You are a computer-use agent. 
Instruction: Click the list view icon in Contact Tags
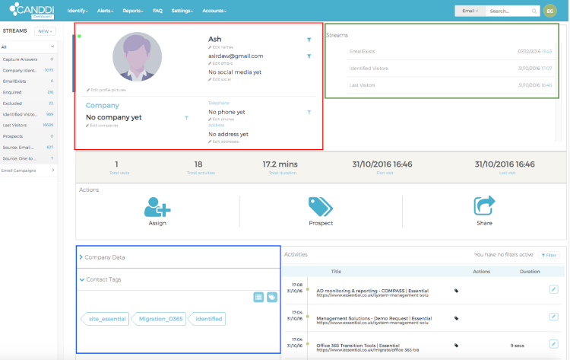pos(258,298)
